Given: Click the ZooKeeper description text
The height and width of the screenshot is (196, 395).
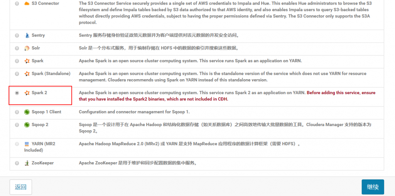Looking at the screenshot, I should tap(138, 163).
